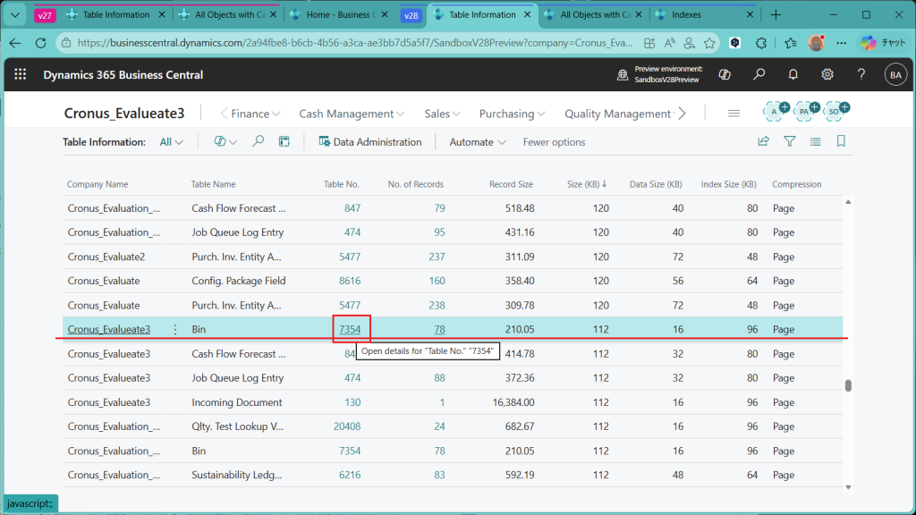Click the bookmark icon for this page
916x515 pixels.
tap(841, 141)
